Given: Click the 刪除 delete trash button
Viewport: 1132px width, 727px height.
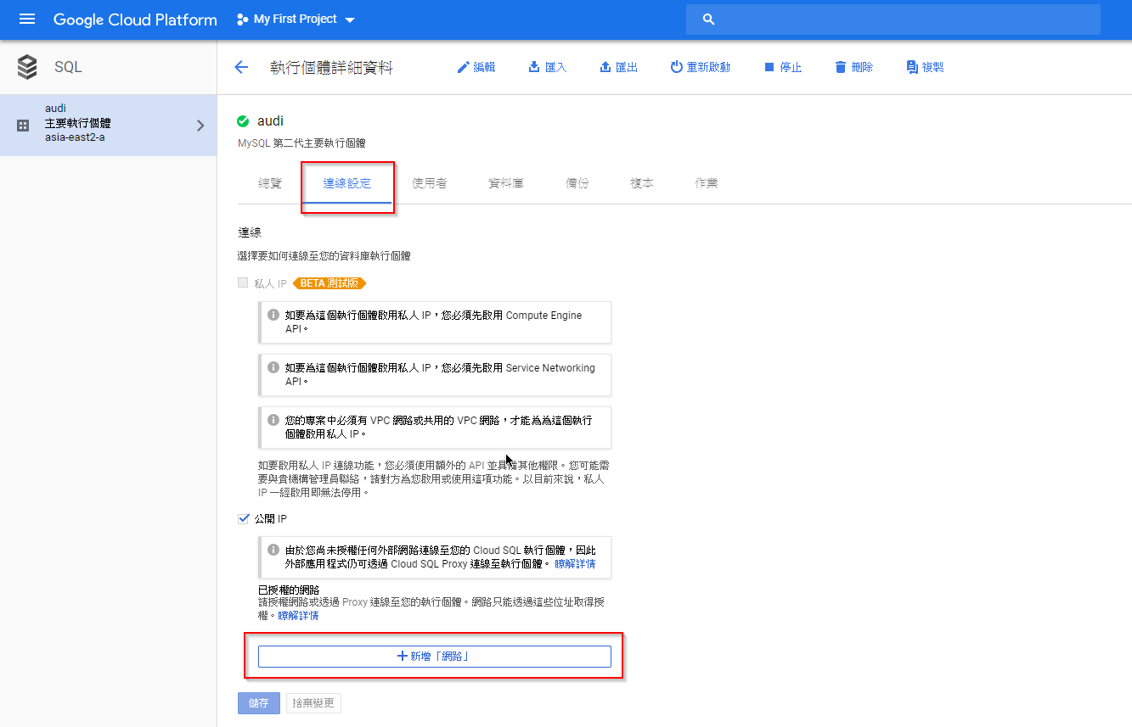Looking at the screenshot, I should tap(853, 67).
